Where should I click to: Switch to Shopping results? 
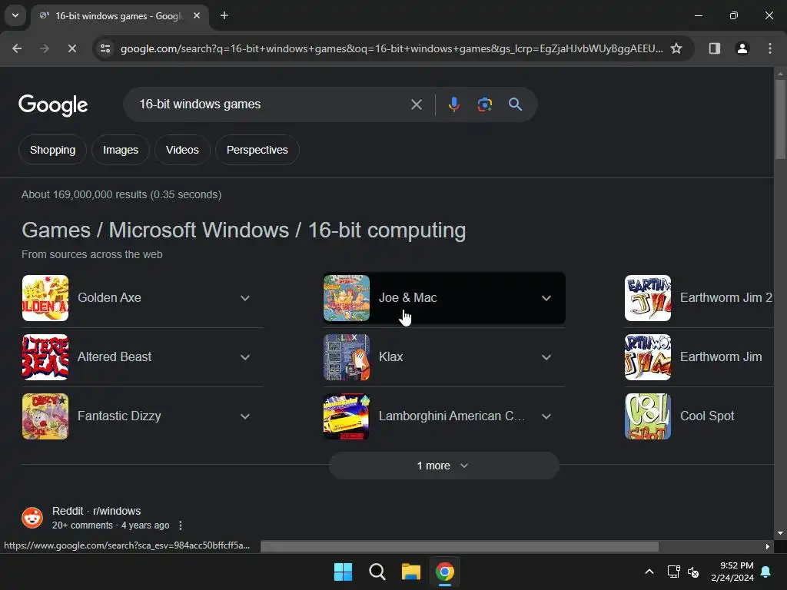pos(53,150)
